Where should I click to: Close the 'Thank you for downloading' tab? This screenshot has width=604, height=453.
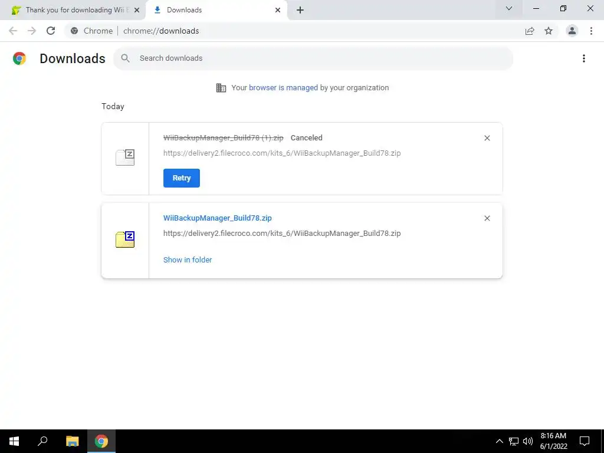(137, 10)
